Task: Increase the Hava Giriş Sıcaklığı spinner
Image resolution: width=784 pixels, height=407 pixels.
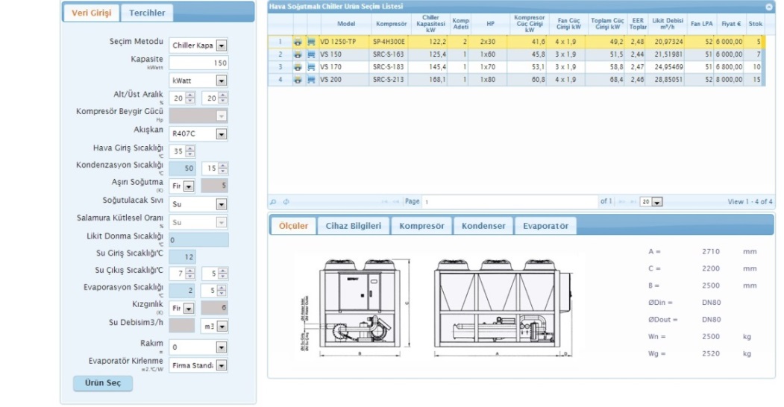Action: click(x=190, y=148)
